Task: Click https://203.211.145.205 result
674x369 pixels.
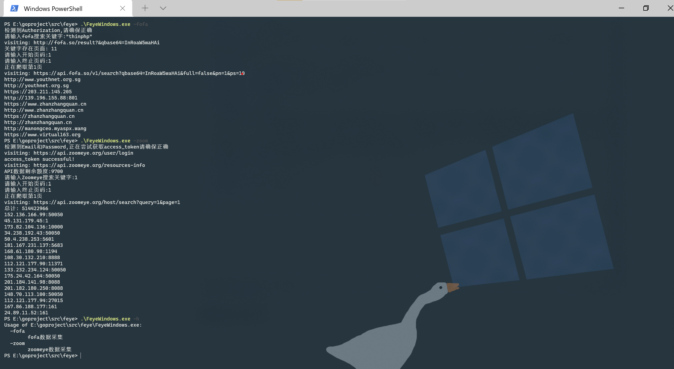Action: tap(38, 92)
